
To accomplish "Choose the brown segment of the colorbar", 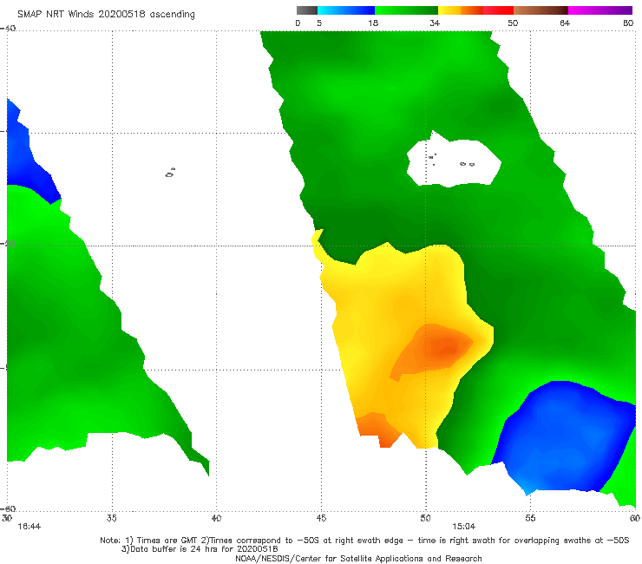I will tap(540, 10).
